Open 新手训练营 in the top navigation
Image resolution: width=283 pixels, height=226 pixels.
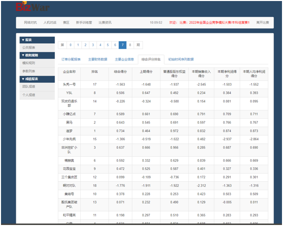click(84, 22)
